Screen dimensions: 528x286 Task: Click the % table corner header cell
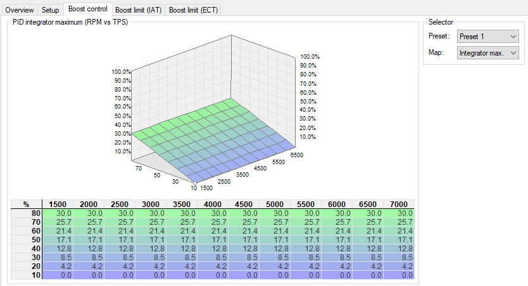[27, 204]
